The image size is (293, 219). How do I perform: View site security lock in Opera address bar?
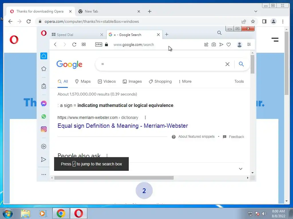point(106,44)
